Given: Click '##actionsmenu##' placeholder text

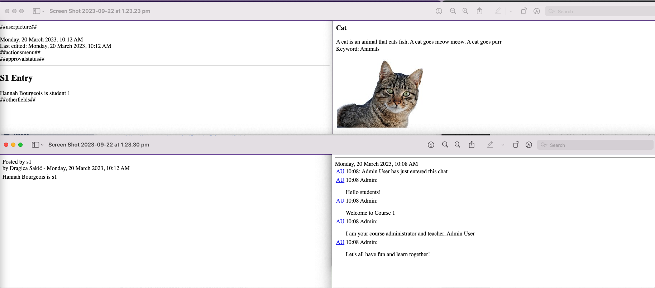Looking at the screenshot, I should (20, 53).
